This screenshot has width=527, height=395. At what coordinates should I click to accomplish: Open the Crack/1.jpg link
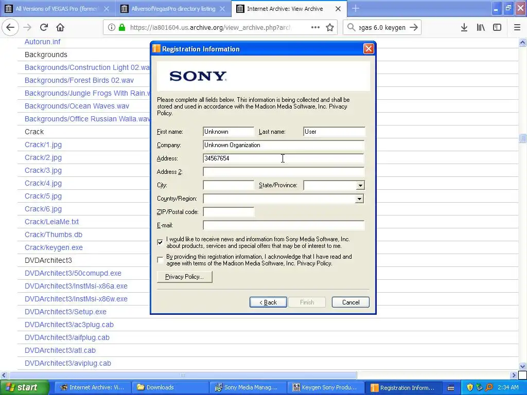43,145
